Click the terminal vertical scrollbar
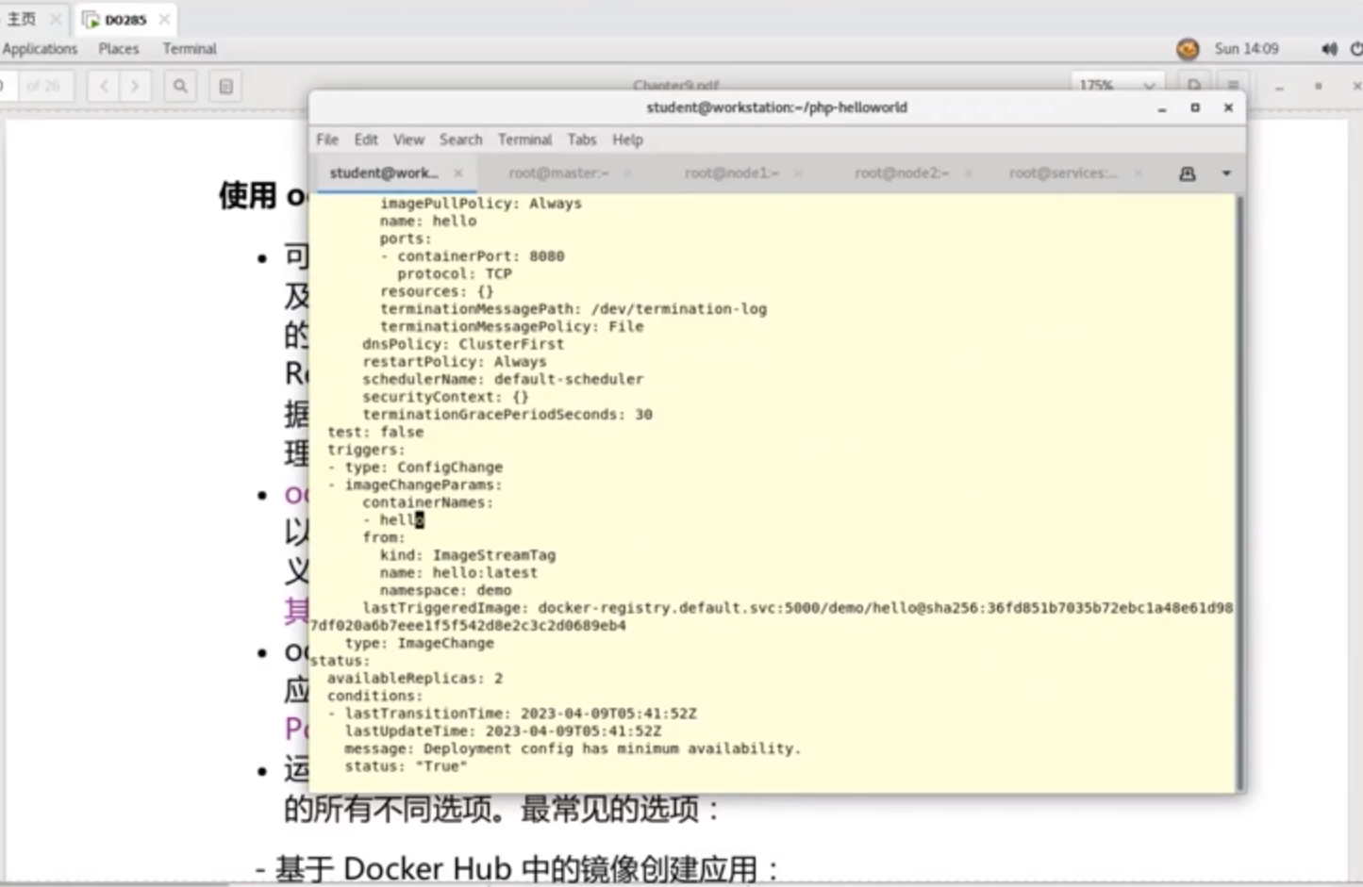The height and width of the screenshot is (887, 1363). [x=1239, y=493]
